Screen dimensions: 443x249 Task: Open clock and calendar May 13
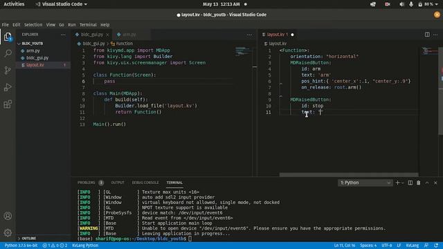coord(221,4)
